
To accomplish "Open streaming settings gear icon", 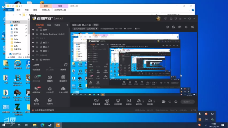I will tap(176, 102).
